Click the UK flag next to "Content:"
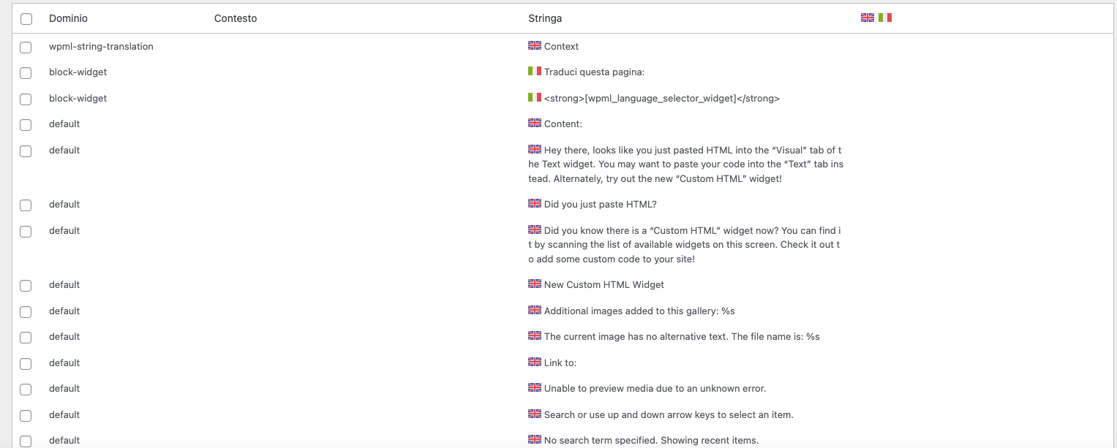This screenshot has height=448, width=1117. pos(535,124)
